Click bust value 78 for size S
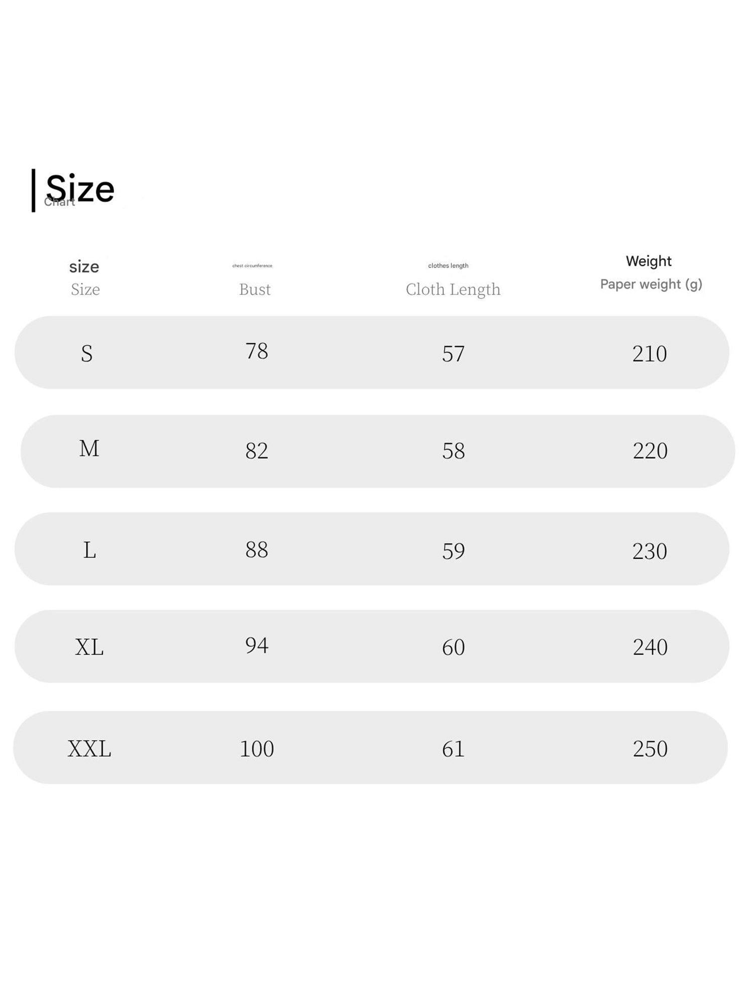The height and width of the screenshot is (988, 744). tap(257, 351)
